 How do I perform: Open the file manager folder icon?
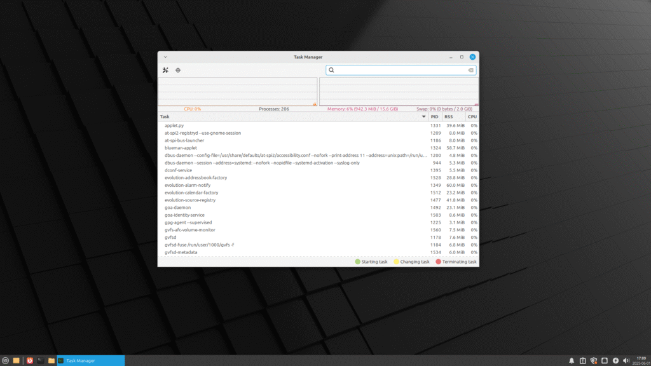51,361
